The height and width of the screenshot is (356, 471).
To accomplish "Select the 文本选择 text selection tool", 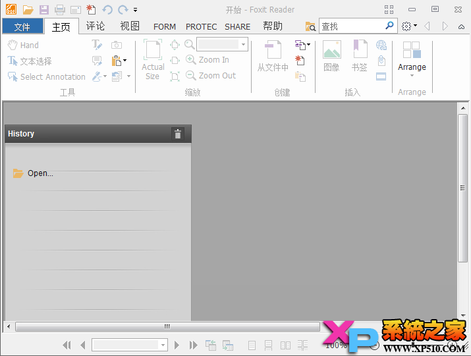I will 30,61.
